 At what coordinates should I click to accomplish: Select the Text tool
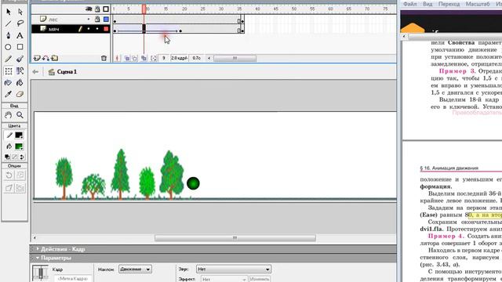[20, 35]
